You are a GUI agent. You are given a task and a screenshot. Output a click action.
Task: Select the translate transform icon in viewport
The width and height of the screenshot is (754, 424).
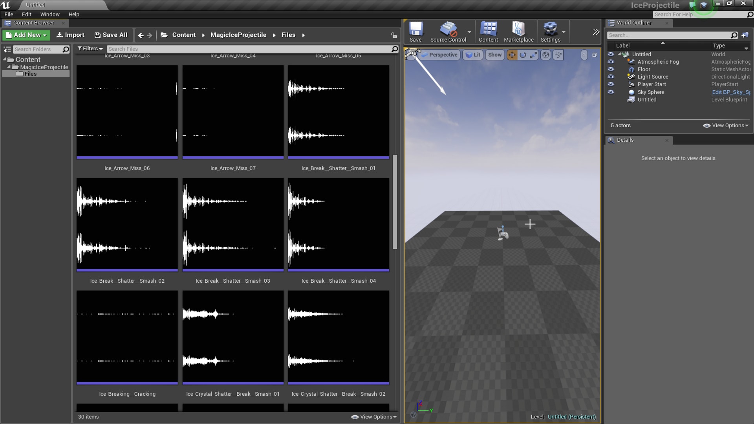(512, 55)
